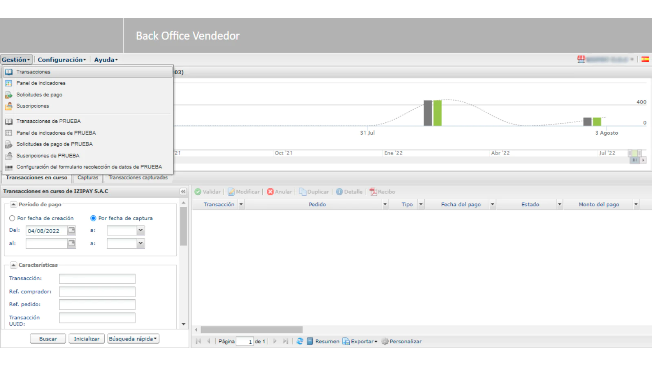Select Por fecha de creación radio button

coord(12,218)
